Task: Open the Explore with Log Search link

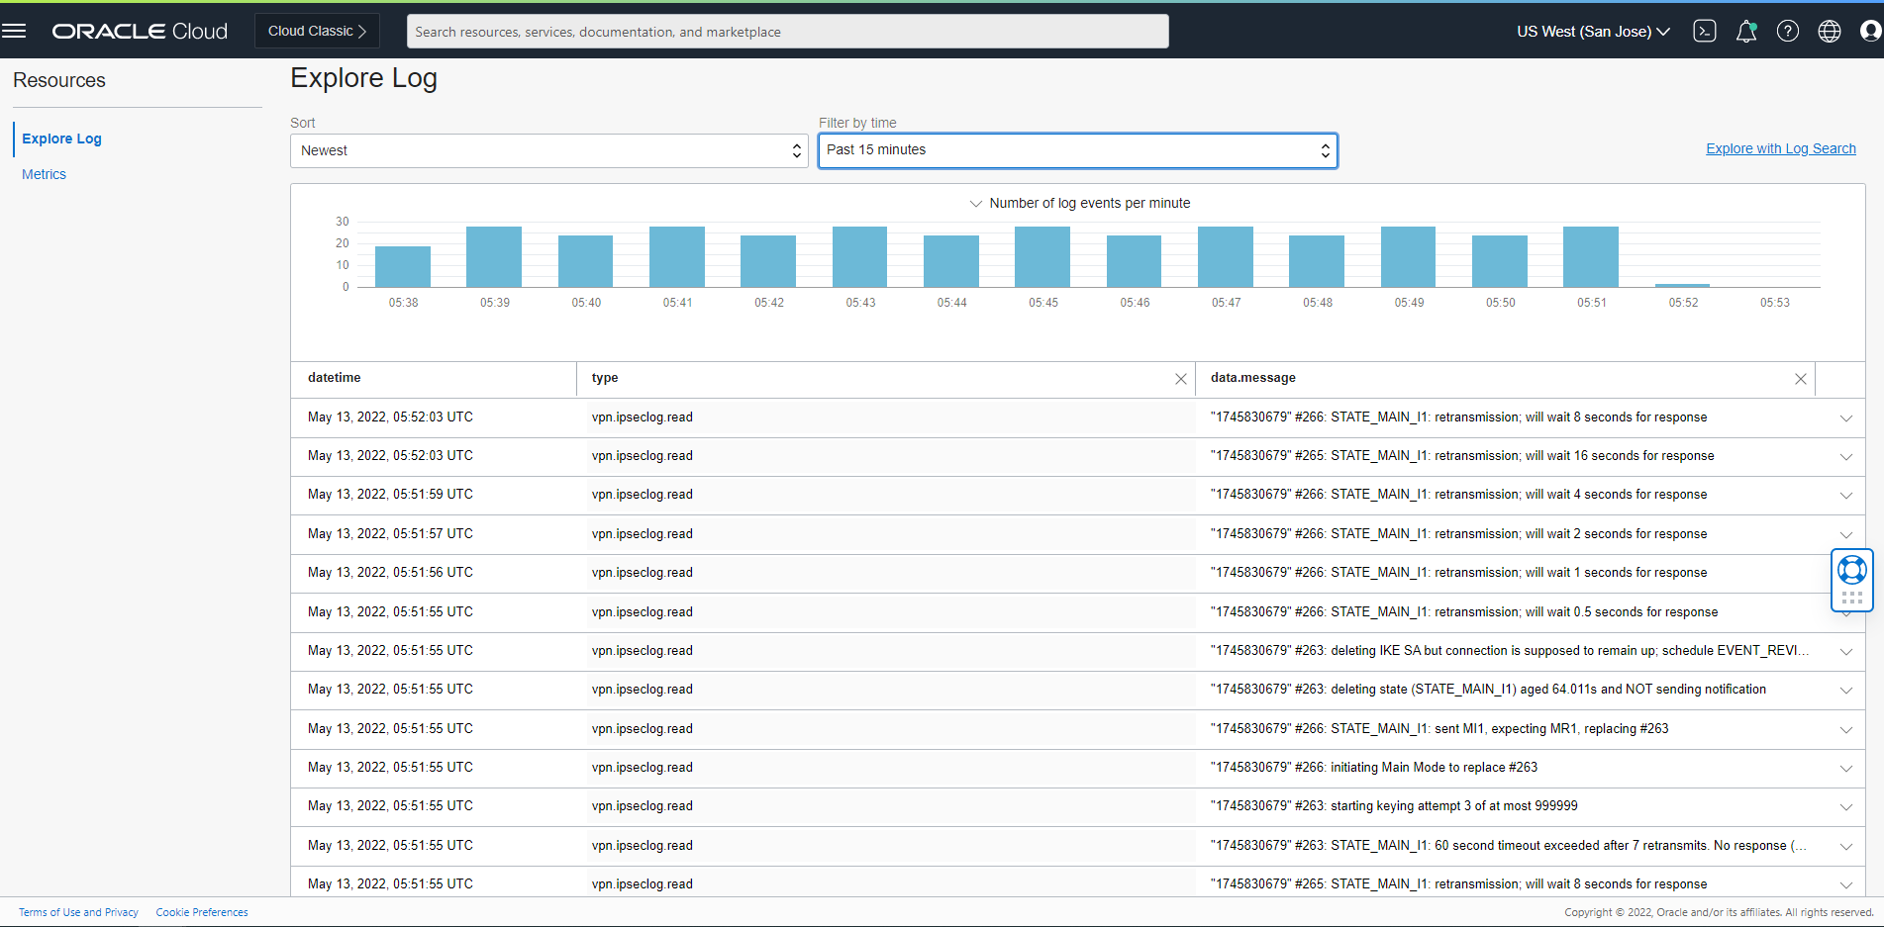Action: click(x=1780, y=148)
